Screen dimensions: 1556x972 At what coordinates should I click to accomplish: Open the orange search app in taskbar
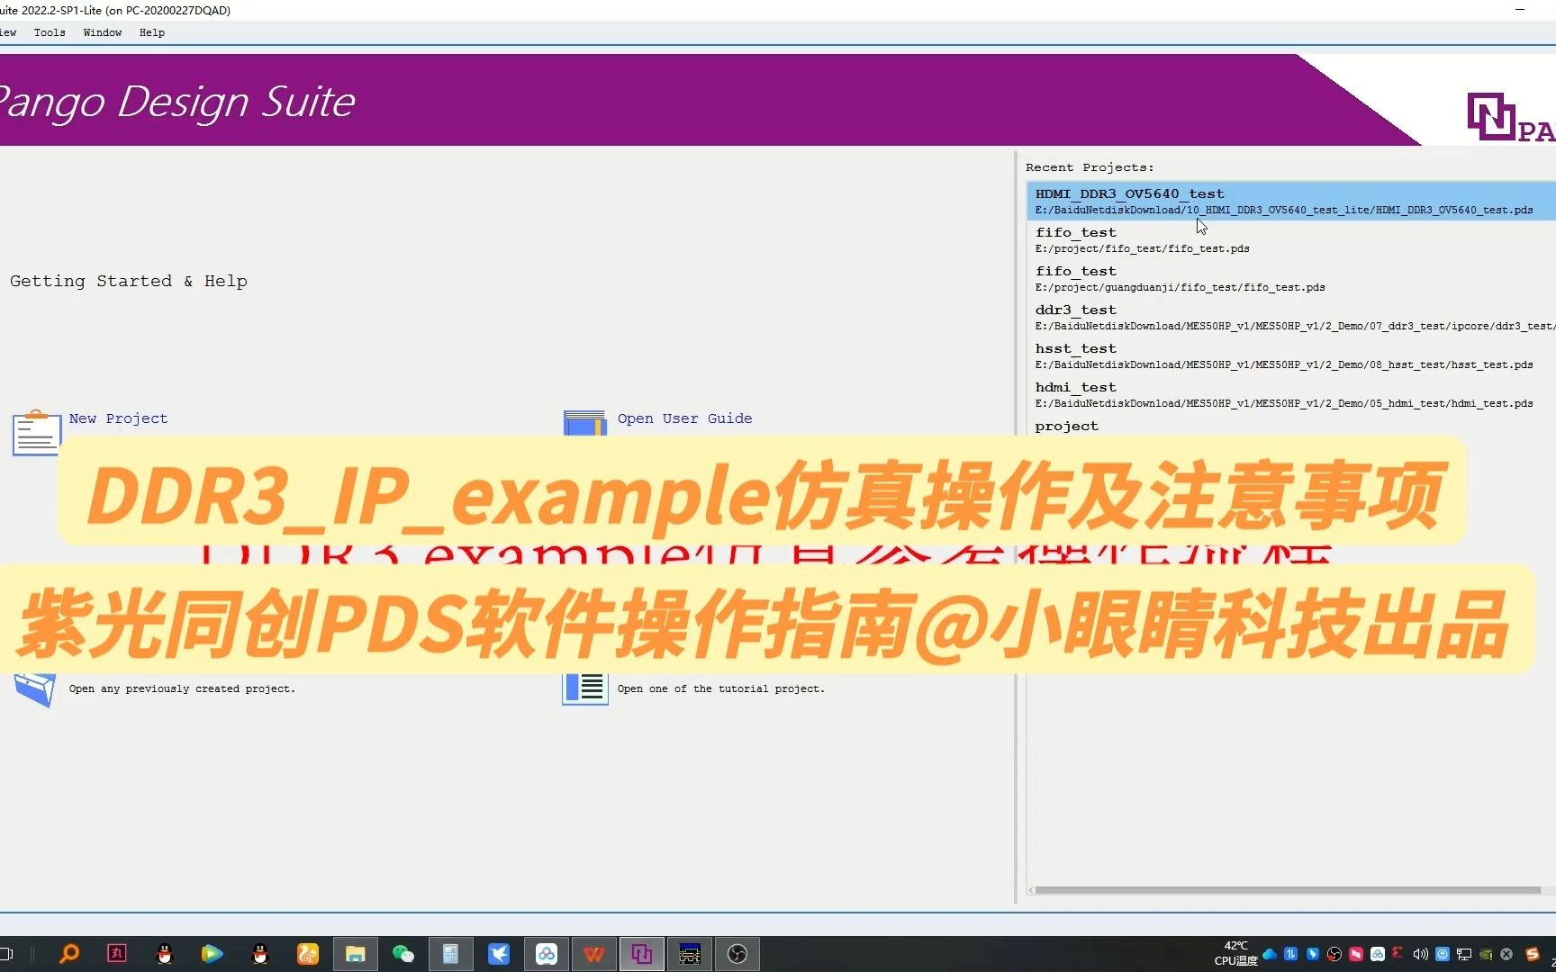point(69,954)
